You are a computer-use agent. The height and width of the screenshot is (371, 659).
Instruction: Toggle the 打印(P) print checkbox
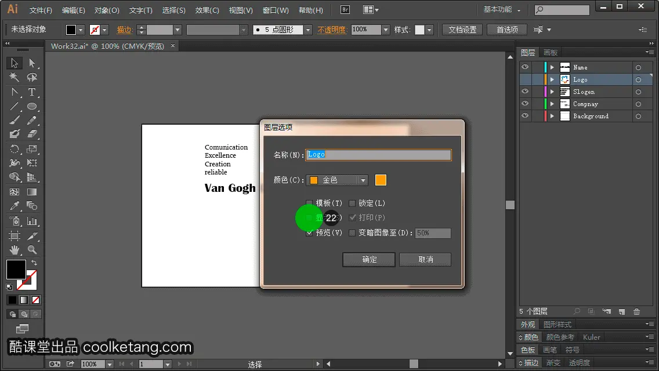(x=352, y=217)
